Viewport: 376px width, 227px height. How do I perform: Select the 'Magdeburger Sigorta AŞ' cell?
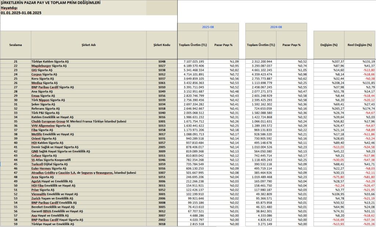click(88, 66)
